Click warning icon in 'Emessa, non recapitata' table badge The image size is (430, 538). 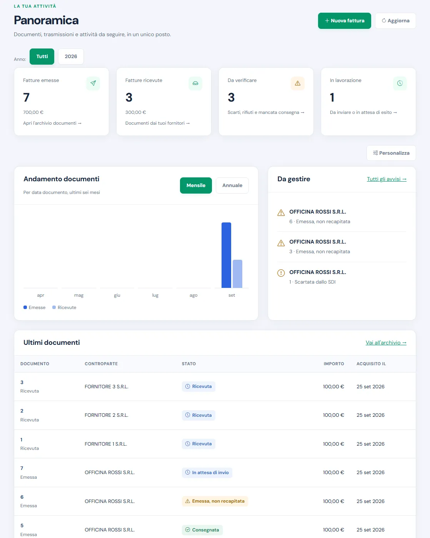click(188, 501)
